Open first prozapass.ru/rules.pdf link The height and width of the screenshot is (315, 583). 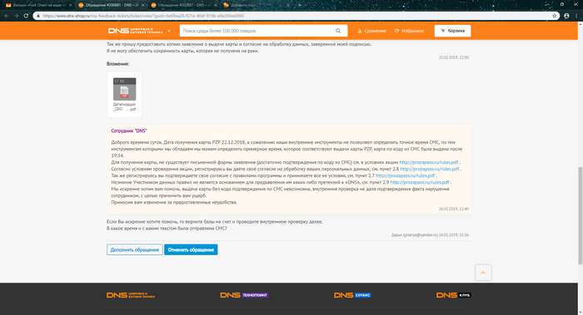coord(428,162)
